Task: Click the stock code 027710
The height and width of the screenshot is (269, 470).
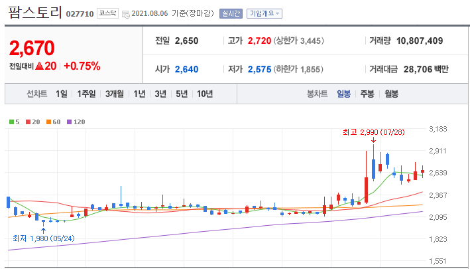Action: (80, 14)
